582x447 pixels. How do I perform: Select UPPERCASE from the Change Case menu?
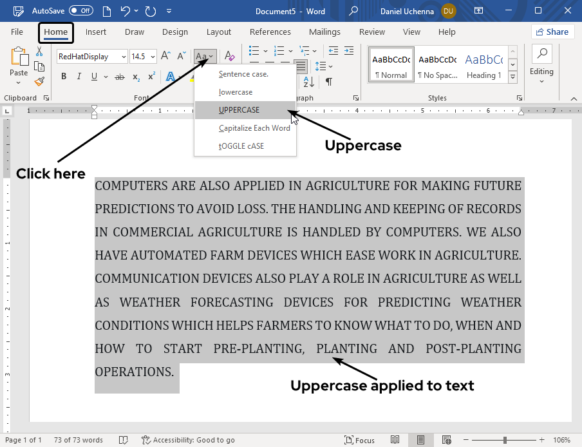240,110
